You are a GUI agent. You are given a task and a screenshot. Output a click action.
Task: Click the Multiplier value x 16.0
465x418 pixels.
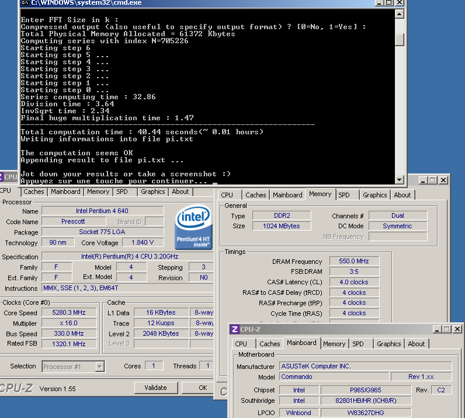[69, 323]
